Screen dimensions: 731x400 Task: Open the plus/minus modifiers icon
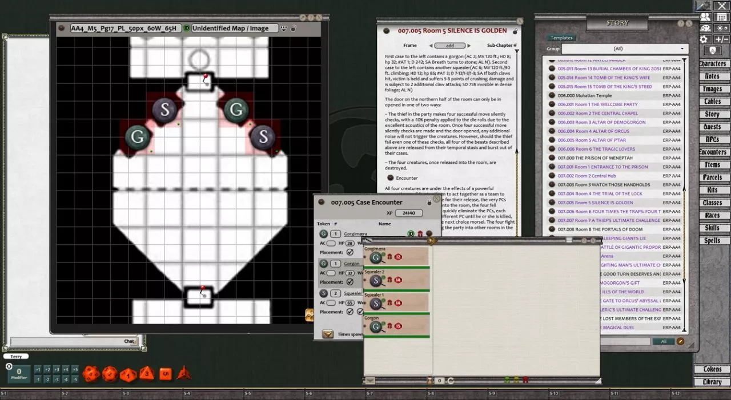point(721,39)
